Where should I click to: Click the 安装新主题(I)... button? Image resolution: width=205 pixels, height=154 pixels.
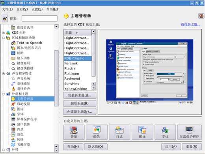tap(80, 95)
